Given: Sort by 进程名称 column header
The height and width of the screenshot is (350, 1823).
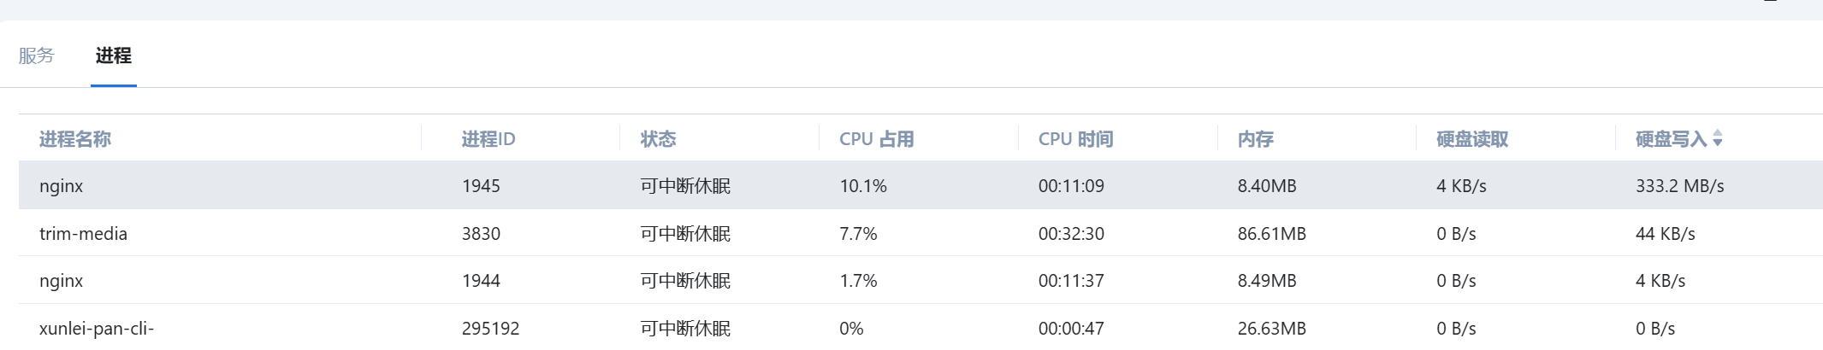Looking at the screenshot, I should [75, 139].
